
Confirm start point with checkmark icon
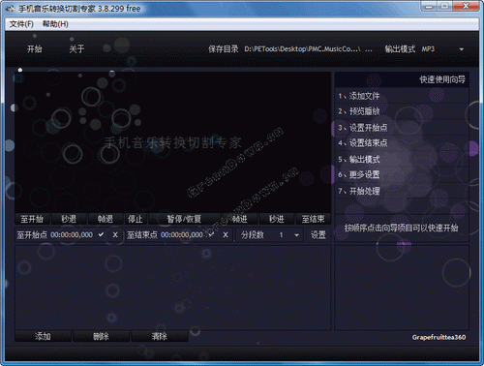[x=101, y=234]
